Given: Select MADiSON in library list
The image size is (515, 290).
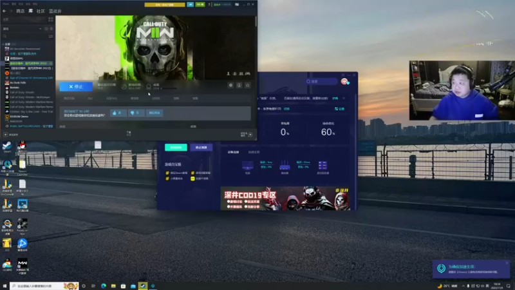Looking at the screenshot, I should click(15, 121).
